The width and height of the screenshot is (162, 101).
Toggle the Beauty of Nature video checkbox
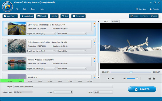6,63
